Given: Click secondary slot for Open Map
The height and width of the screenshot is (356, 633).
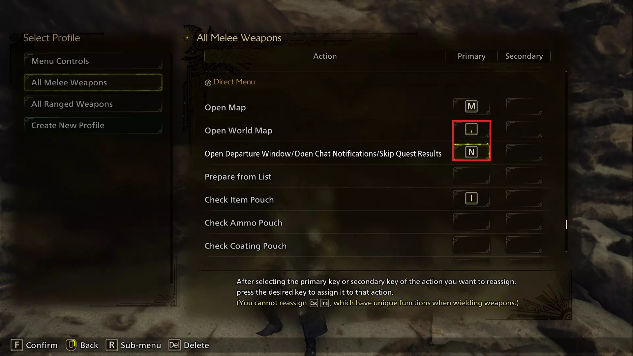Looking at the screenshot, I should [524, 106].
